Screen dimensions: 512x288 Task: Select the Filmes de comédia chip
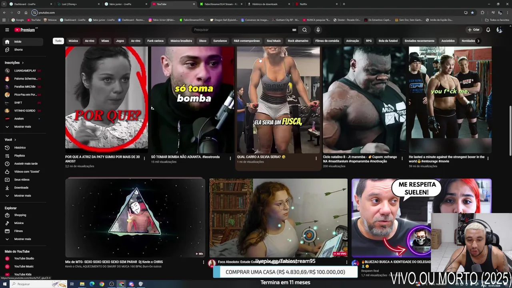coord(327,41)
